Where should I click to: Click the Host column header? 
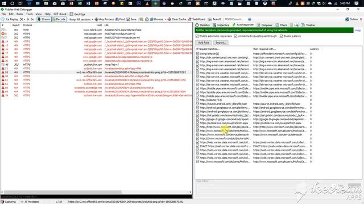click(99, 25)
